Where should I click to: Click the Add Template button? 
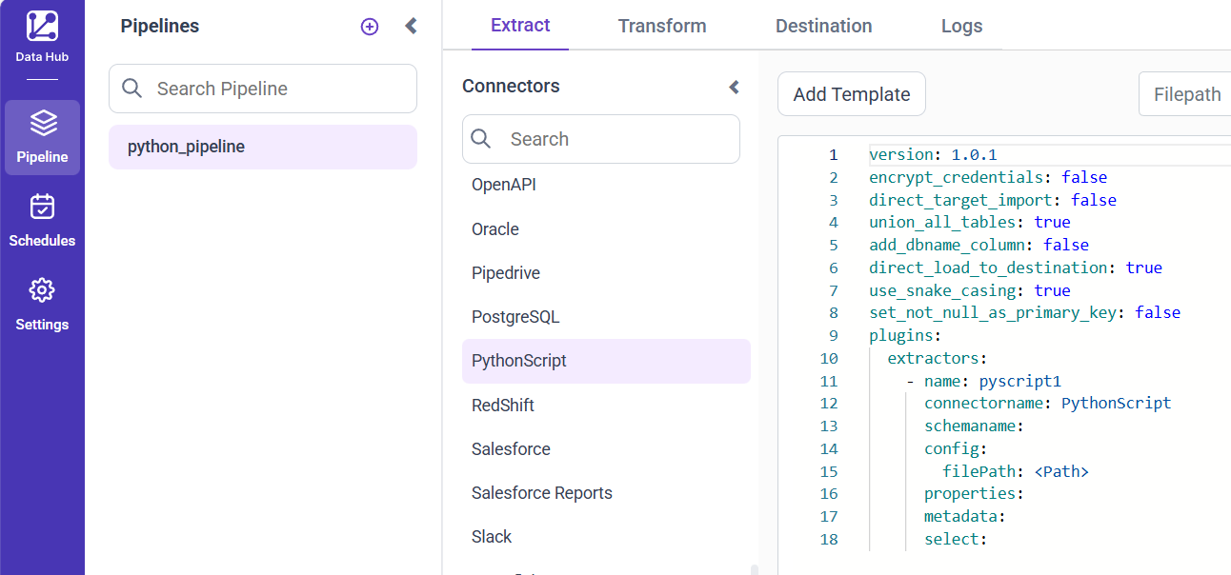(x=851, y=93)
